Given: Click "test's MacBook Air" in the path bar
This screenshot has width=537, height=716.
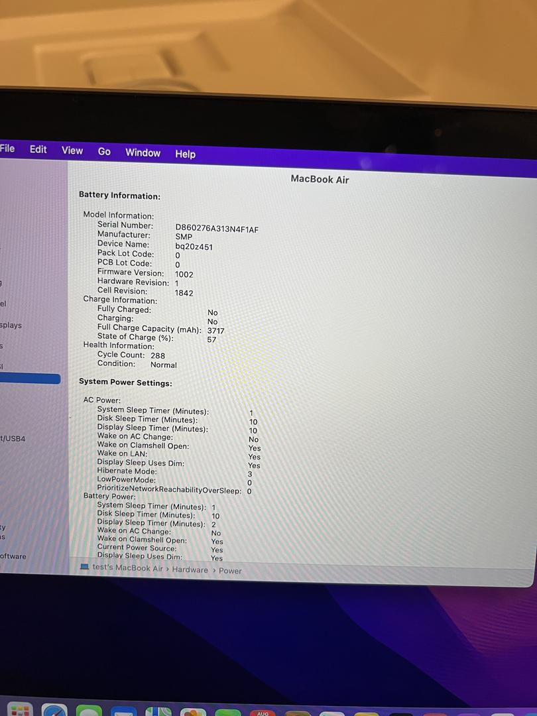Looking at the screenshot, I should click(127, 567).
